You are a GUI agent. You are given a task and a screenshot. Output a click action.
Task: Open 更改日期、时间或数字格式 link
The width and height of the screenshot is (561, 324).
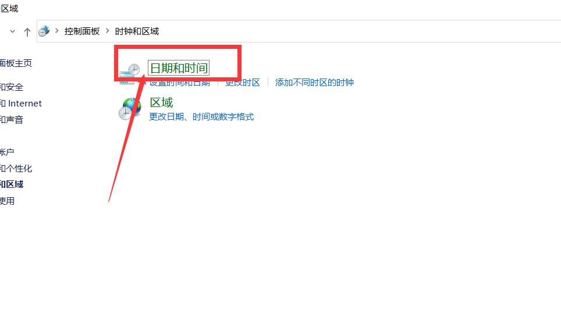tap(201, 117)
